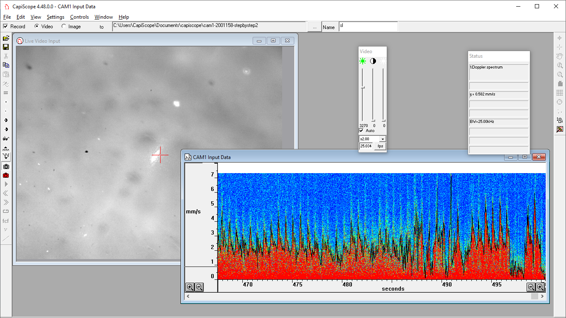Viewport: 566px width, 318px height.
Task: Select the Video radio button
Action: (37, 26)
